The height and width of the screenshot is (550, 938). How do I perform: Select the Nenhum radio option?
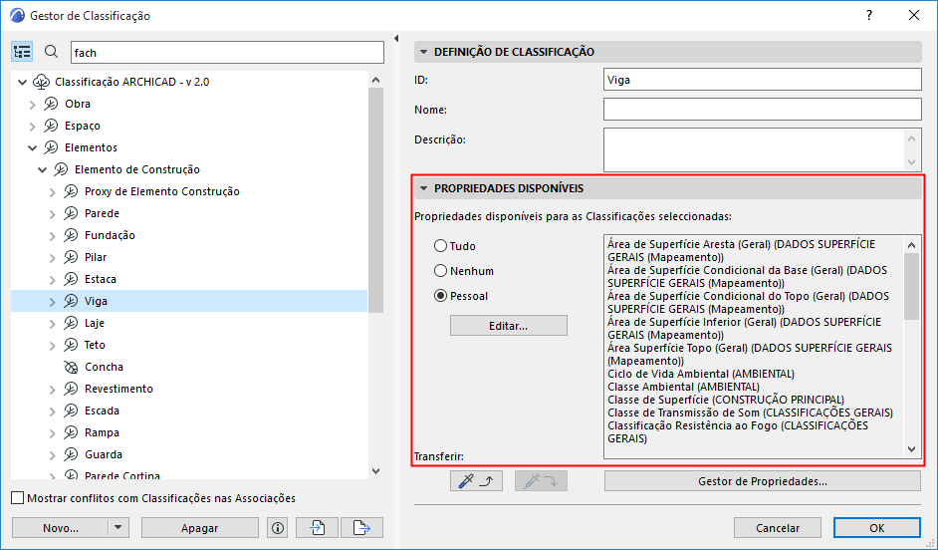tap(441, 271)
